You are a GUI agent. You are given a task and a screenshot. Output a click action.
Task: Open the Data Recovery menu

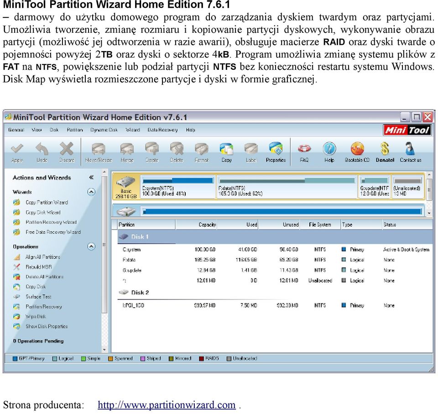coord(162,130)
